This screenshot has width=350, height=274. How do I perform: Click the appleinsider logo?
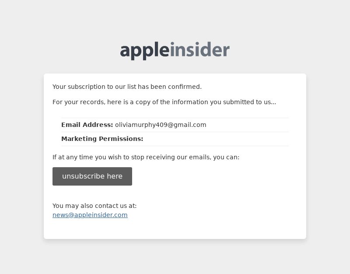click(175, 51)
